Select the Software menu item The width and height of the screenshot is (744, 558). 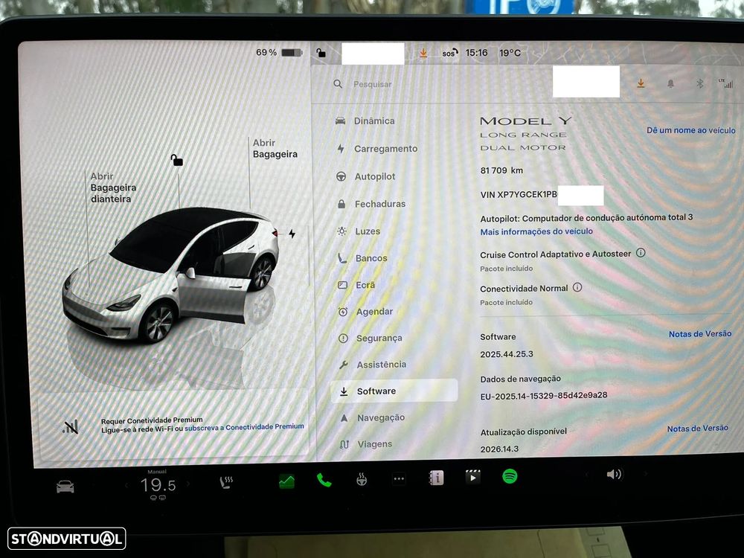[394, 391]
